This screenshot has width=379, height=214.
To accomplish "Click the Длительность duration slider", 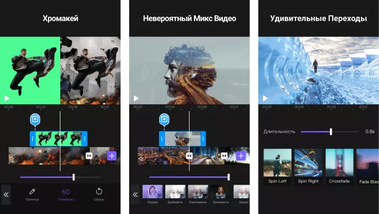I will coord(330,132).
